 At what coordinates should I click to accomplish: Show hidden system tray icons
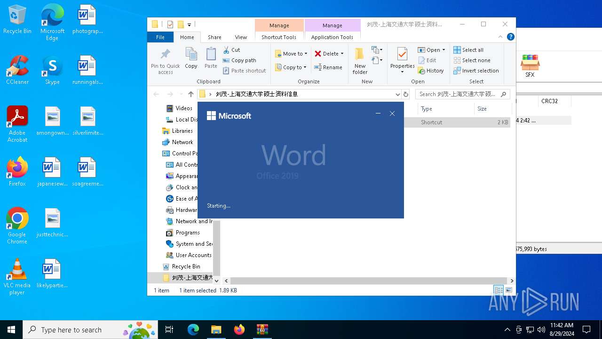[x=507, y=330]
